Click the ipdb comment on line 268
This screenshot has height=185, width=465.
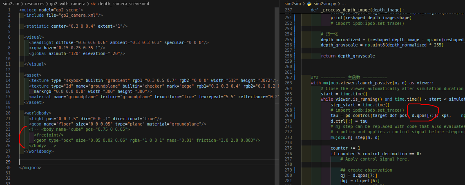coord(367,110)
